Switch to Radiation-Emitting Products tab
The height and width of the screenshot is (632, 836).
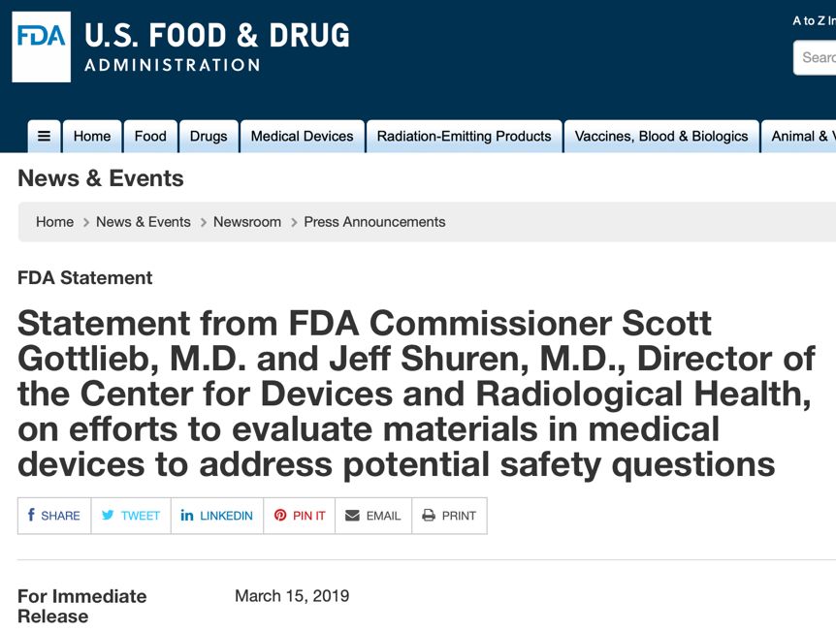pyautogui.click(x=464, y=137)
